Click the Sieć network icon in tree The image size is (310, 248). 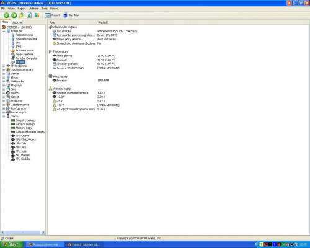8,89
